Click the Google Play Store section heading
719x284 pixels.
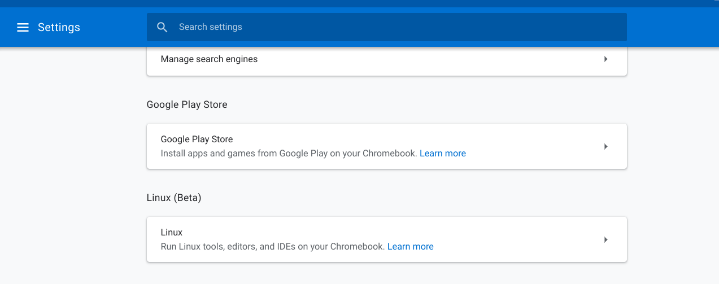click(187, 104)
